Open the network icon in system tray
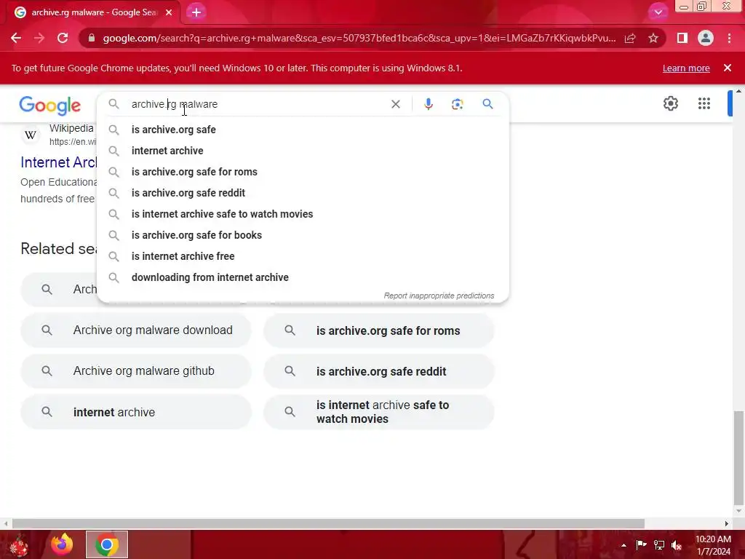 click(x=659, y=544)
